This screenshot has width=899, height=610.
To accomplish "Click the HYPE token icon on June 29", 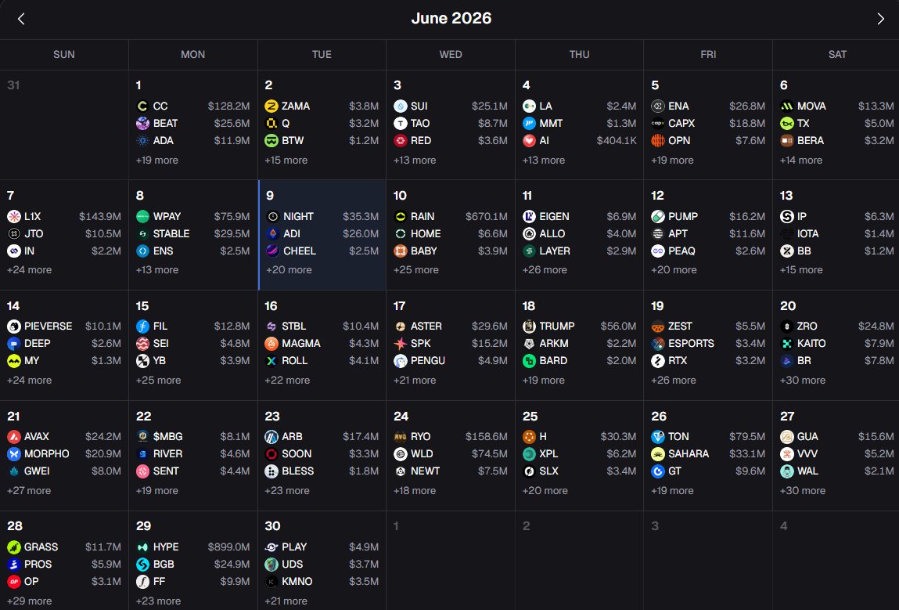I will coord(142,547).
